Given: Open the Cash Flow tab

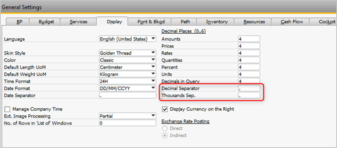Looking at the screenshot, I should 292,22.
